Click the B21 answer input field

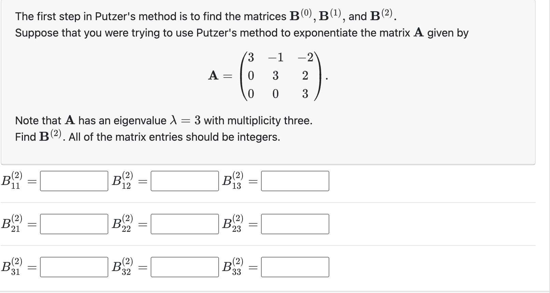coord(73,224)
